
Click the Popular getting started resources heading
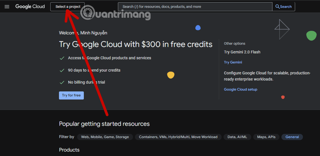(x=104, y=124)
